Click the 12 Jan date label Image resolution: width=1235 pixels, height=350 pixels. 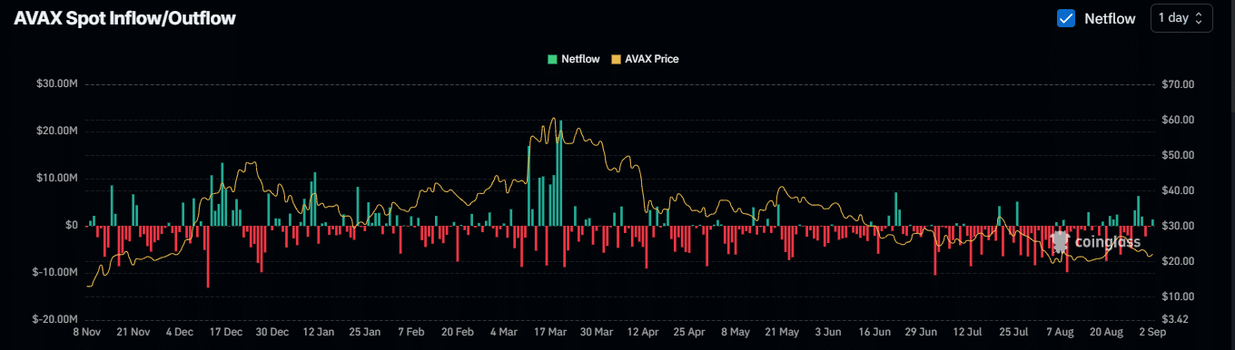point(319,333)
